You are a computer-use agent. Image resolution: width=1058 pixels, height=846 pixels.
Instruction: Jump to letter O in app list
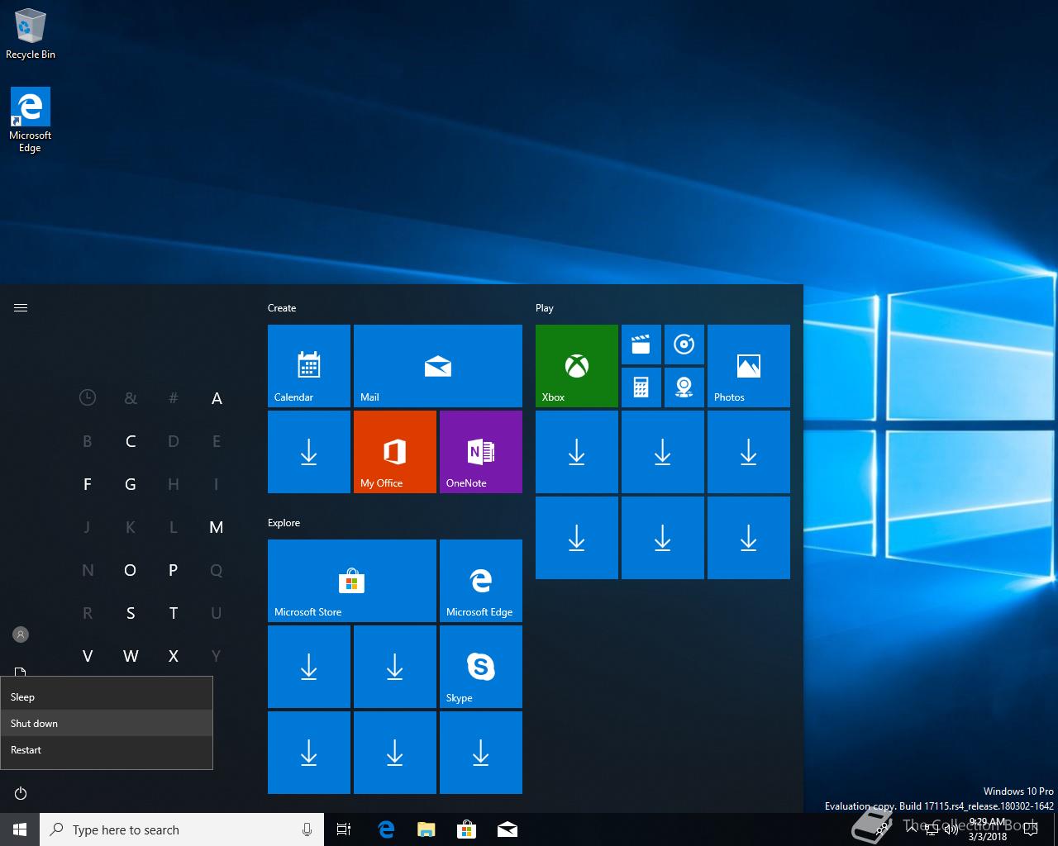tap(131, 570)
